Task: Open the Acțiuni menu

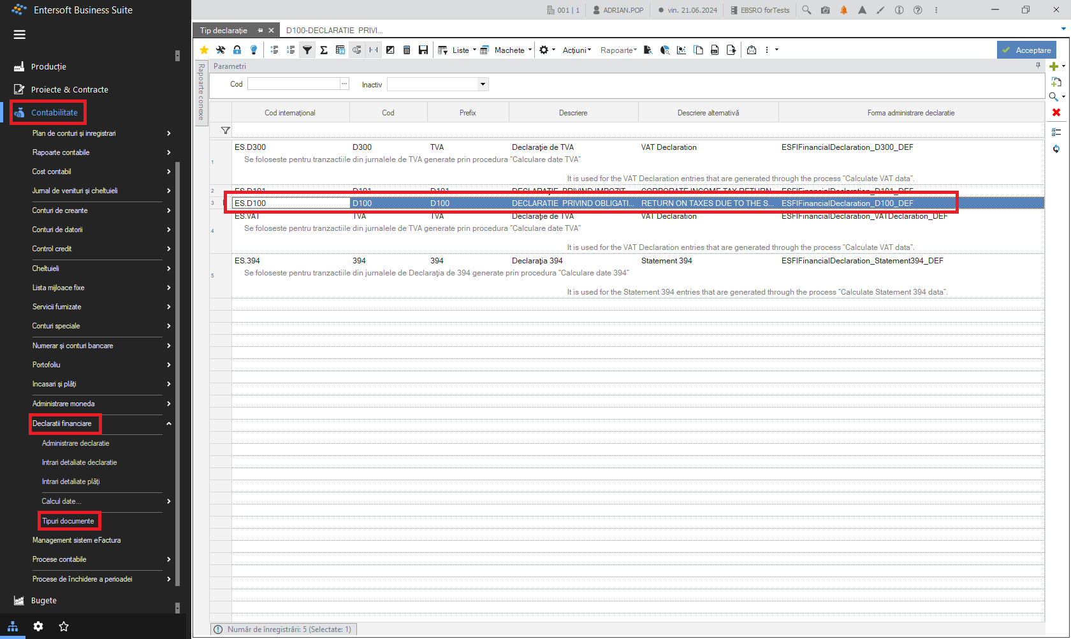Action: [x=577, y=50]
